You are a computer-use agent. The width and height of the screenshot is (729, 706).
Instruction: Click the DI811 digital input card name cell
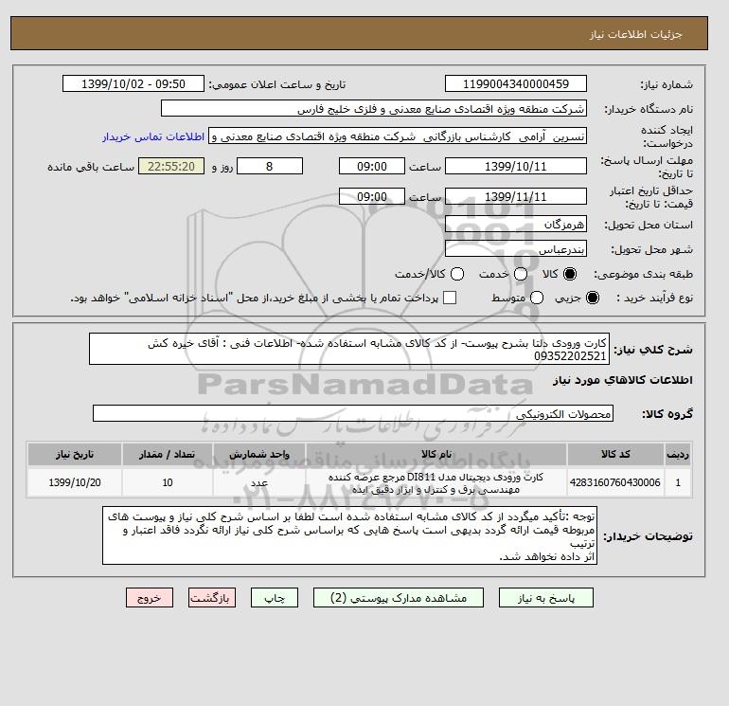[x=436, y=482]
